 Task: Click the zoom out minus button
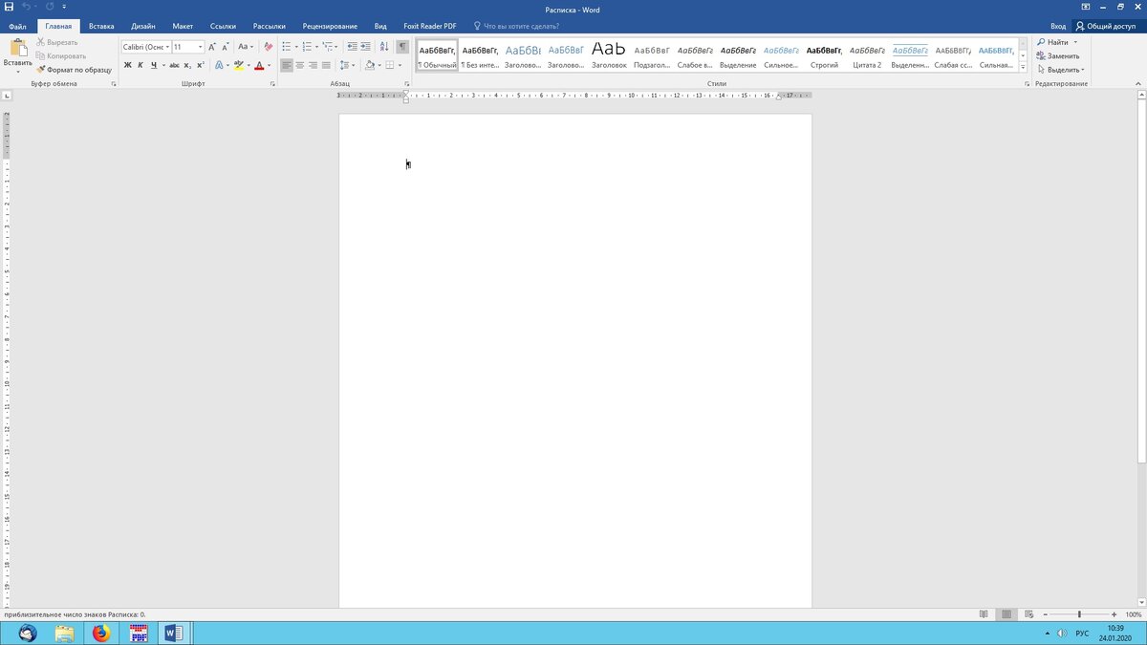[x=1046, y=614]
